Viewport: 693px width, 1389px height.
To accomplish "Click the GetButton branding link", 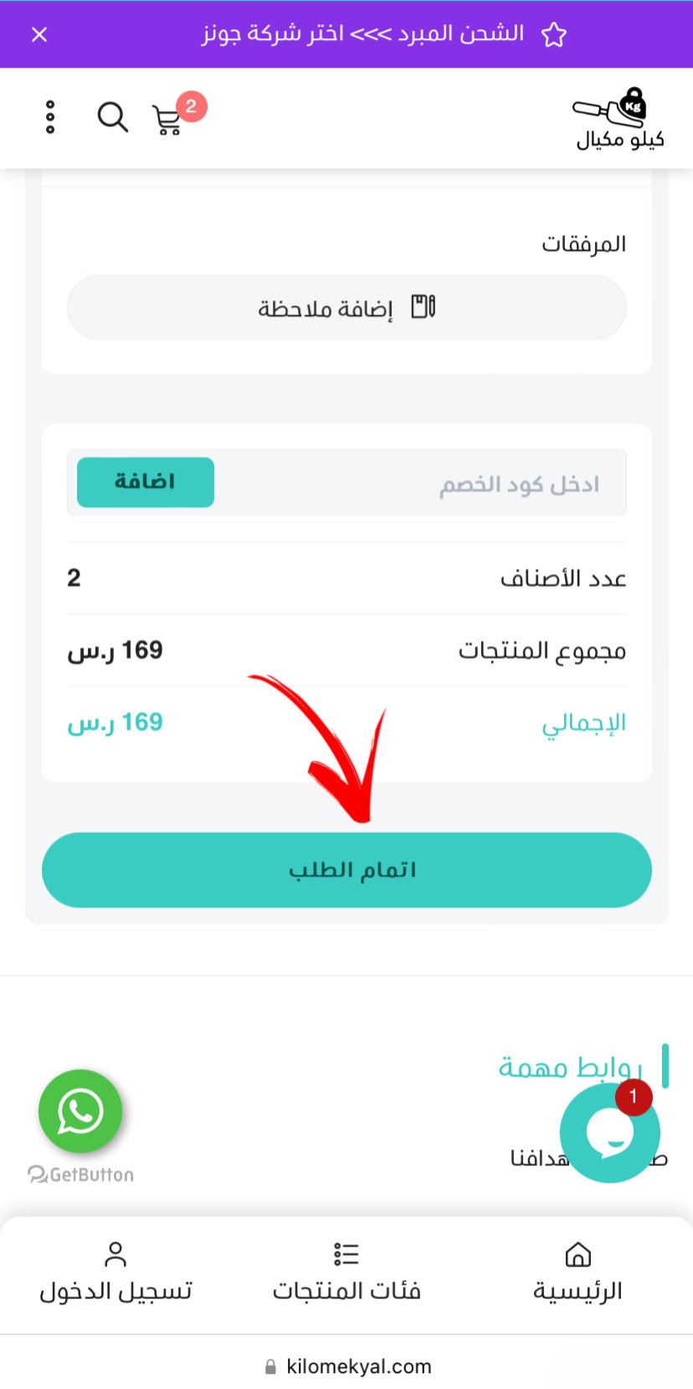I will 81,1175.
